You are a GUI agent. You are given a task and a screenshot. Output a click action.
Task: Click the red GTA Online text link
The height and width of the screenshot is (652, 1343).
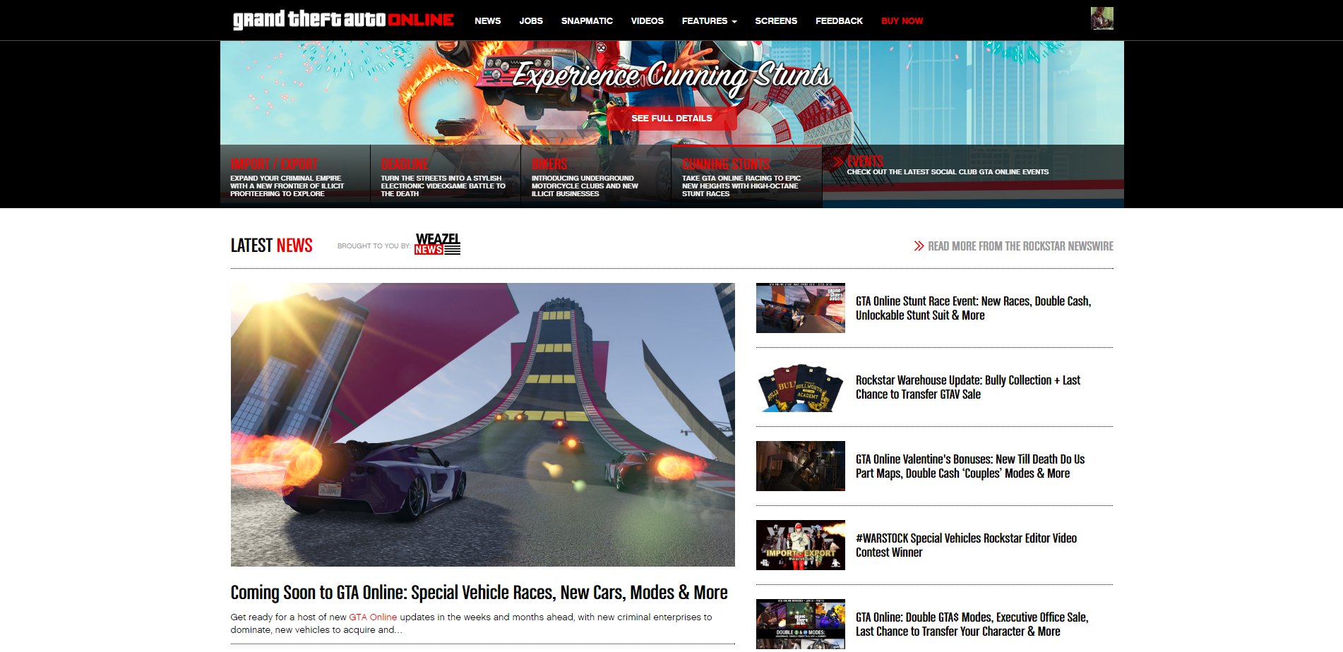[373, 617]
